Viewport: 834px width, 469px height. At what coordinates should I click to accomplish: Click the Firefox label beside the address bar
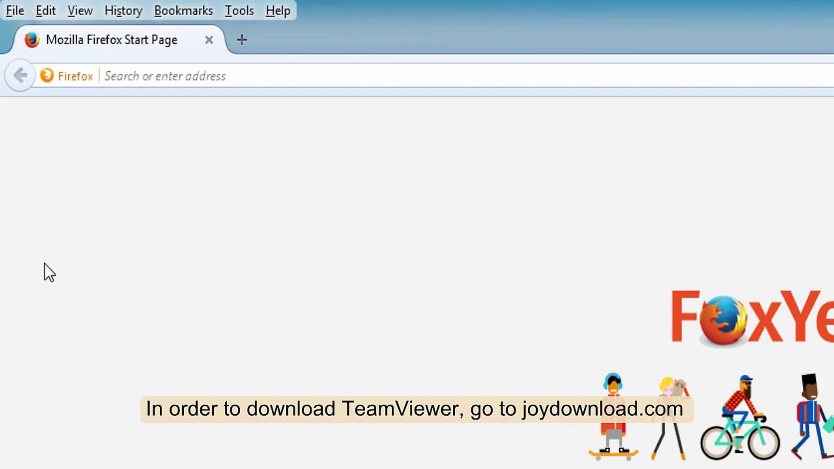pyautogui.click(x=75, y=76)
